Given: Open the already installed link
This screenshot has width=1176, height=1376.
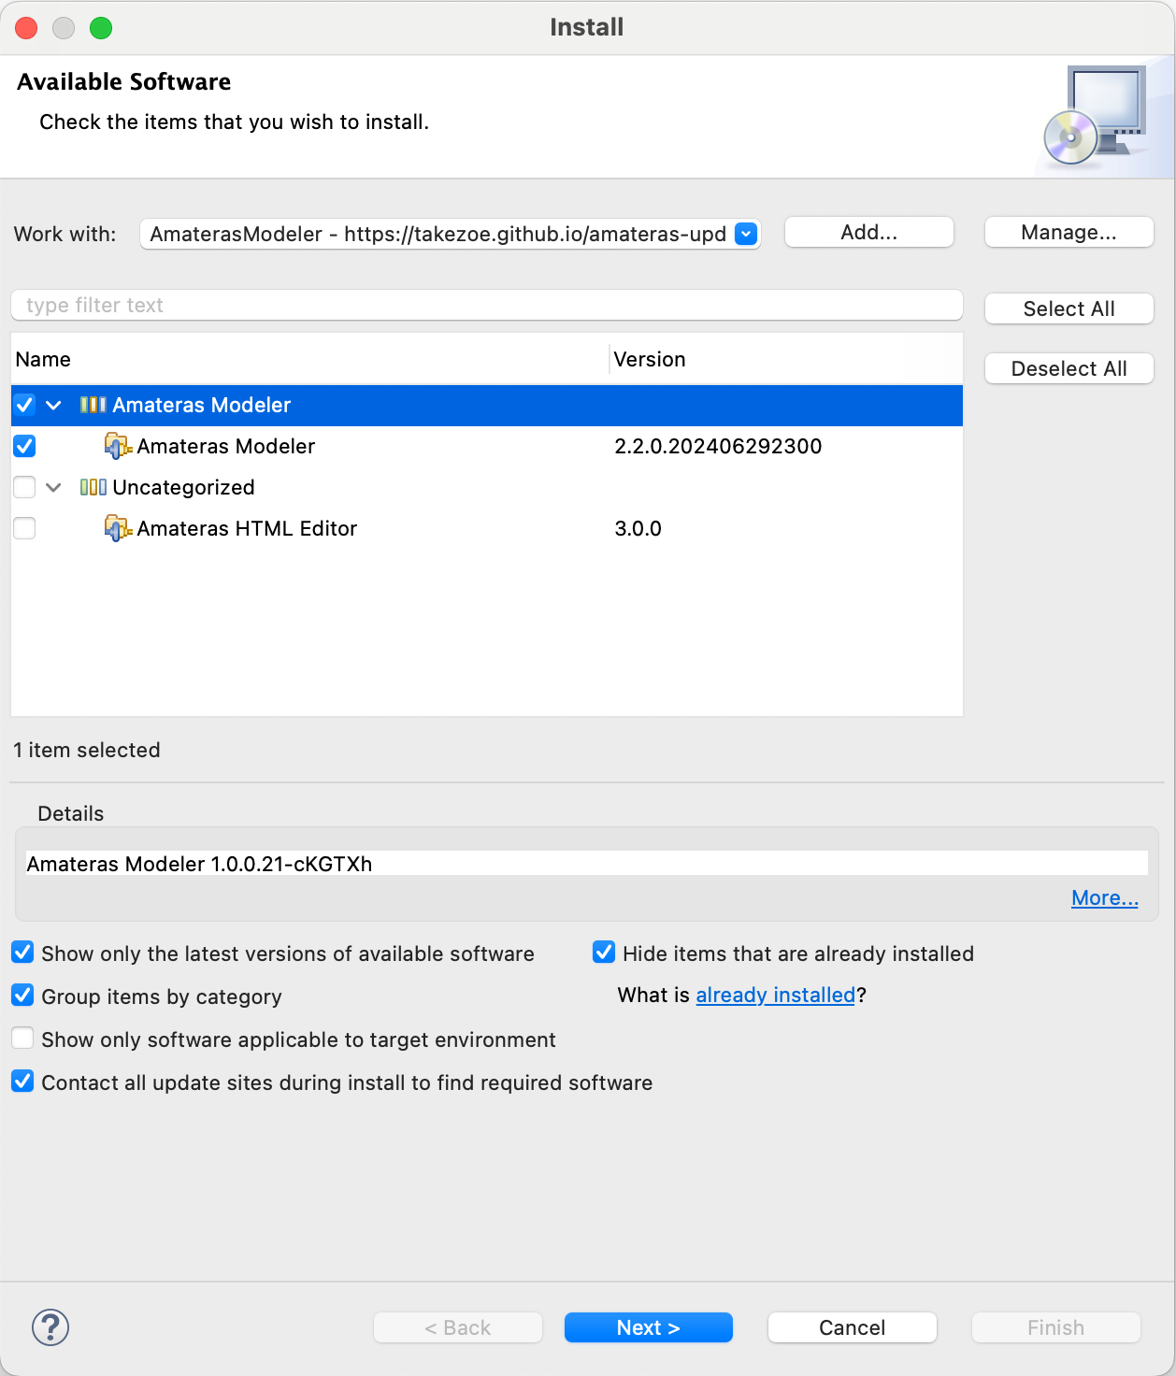Looking at the screenshot, I should (775, 996).
